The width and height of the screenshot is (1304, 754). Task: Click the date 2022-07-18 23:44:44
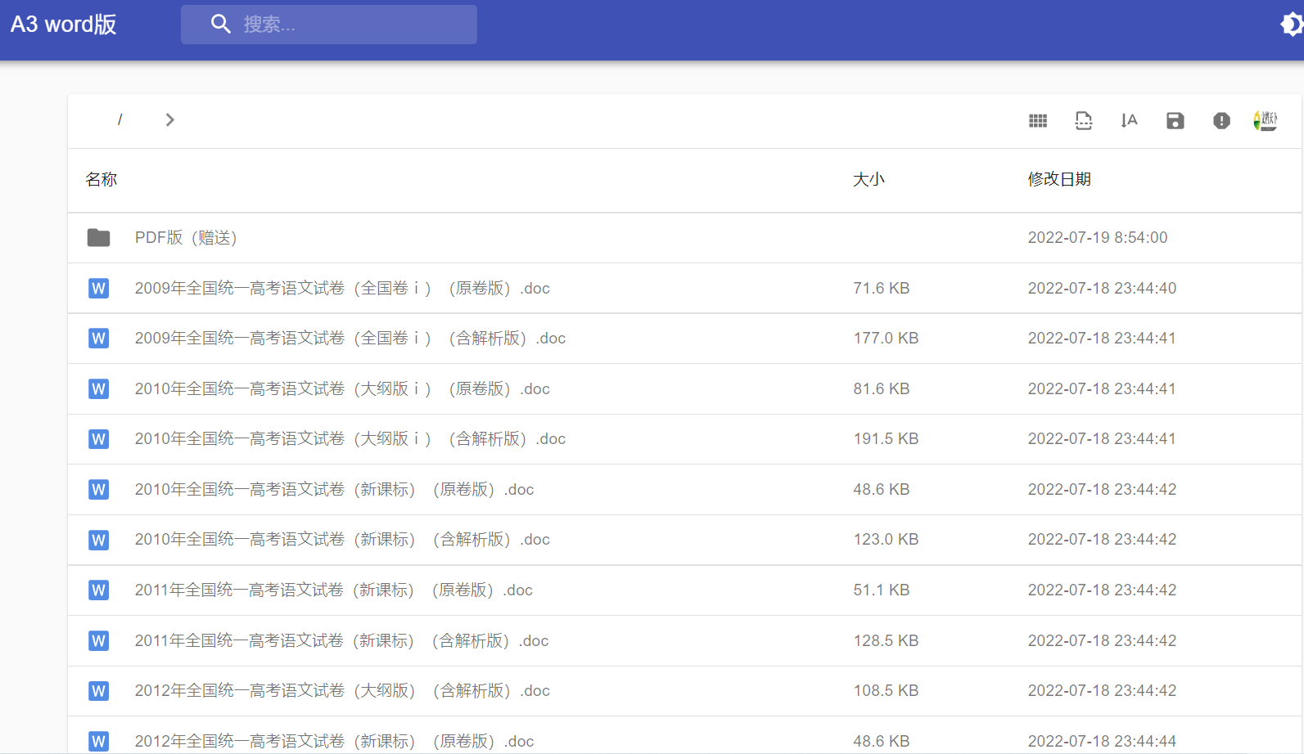1102,742
